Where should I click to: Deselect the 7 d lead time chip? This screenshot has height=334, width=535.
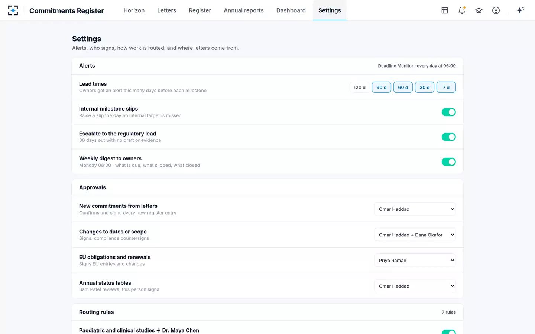pyautogui.click(x=446, y=88)
